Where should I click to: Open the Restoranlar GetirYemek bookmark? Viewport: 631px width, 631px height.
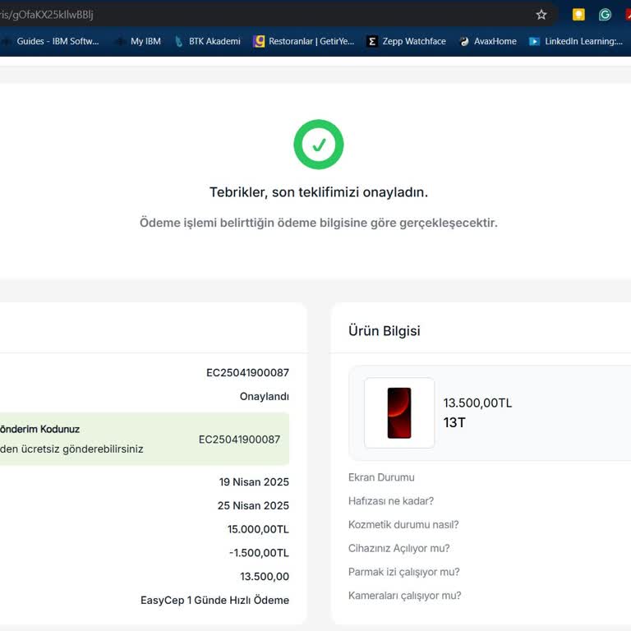point(304,41)
